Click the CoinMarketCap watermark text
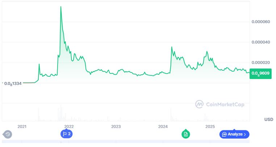Screen dimensions: 276x147 coord(225,105)
